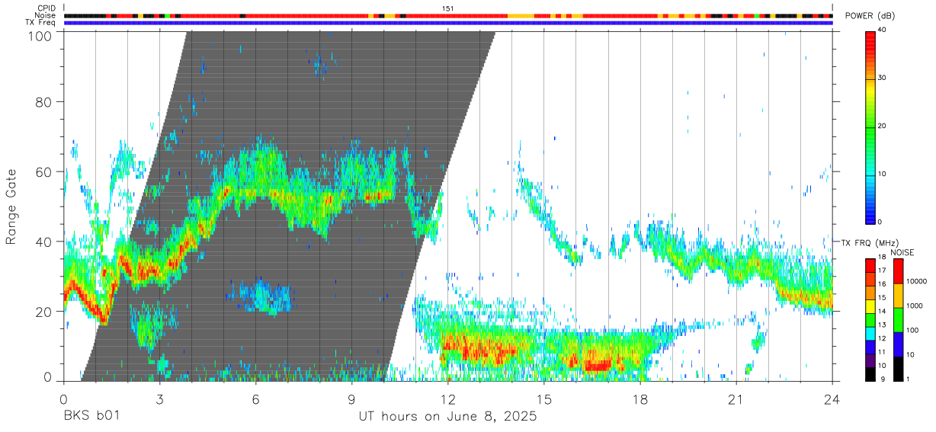
Task: Click the Noise status color strip
Action: point(448,15)
